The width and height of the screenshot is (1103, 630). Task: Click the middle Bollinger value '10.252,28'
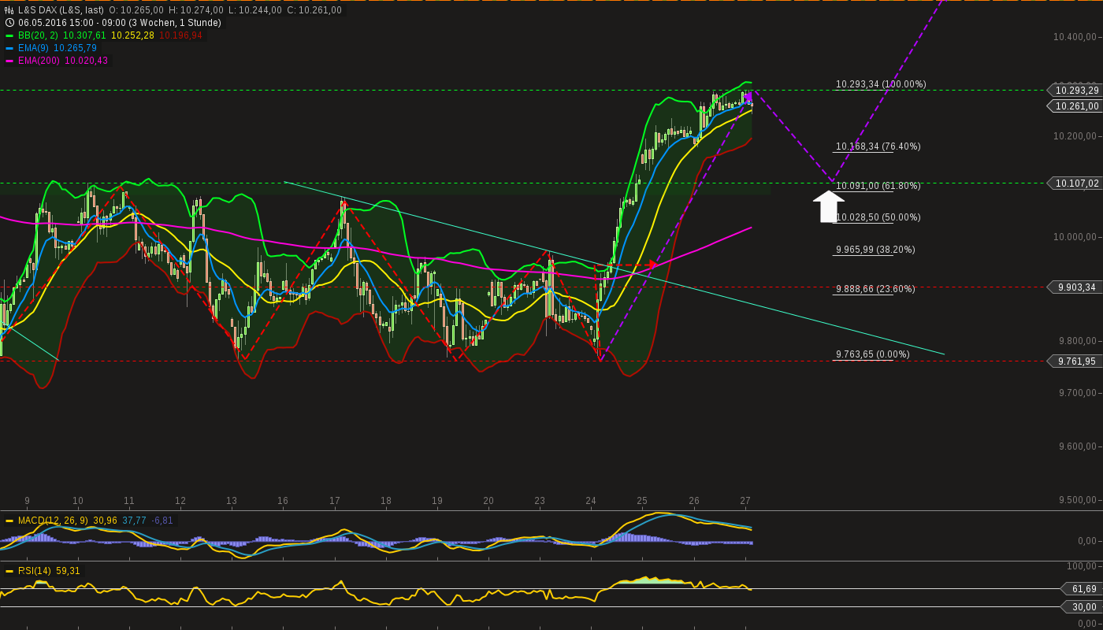(133, 35)
